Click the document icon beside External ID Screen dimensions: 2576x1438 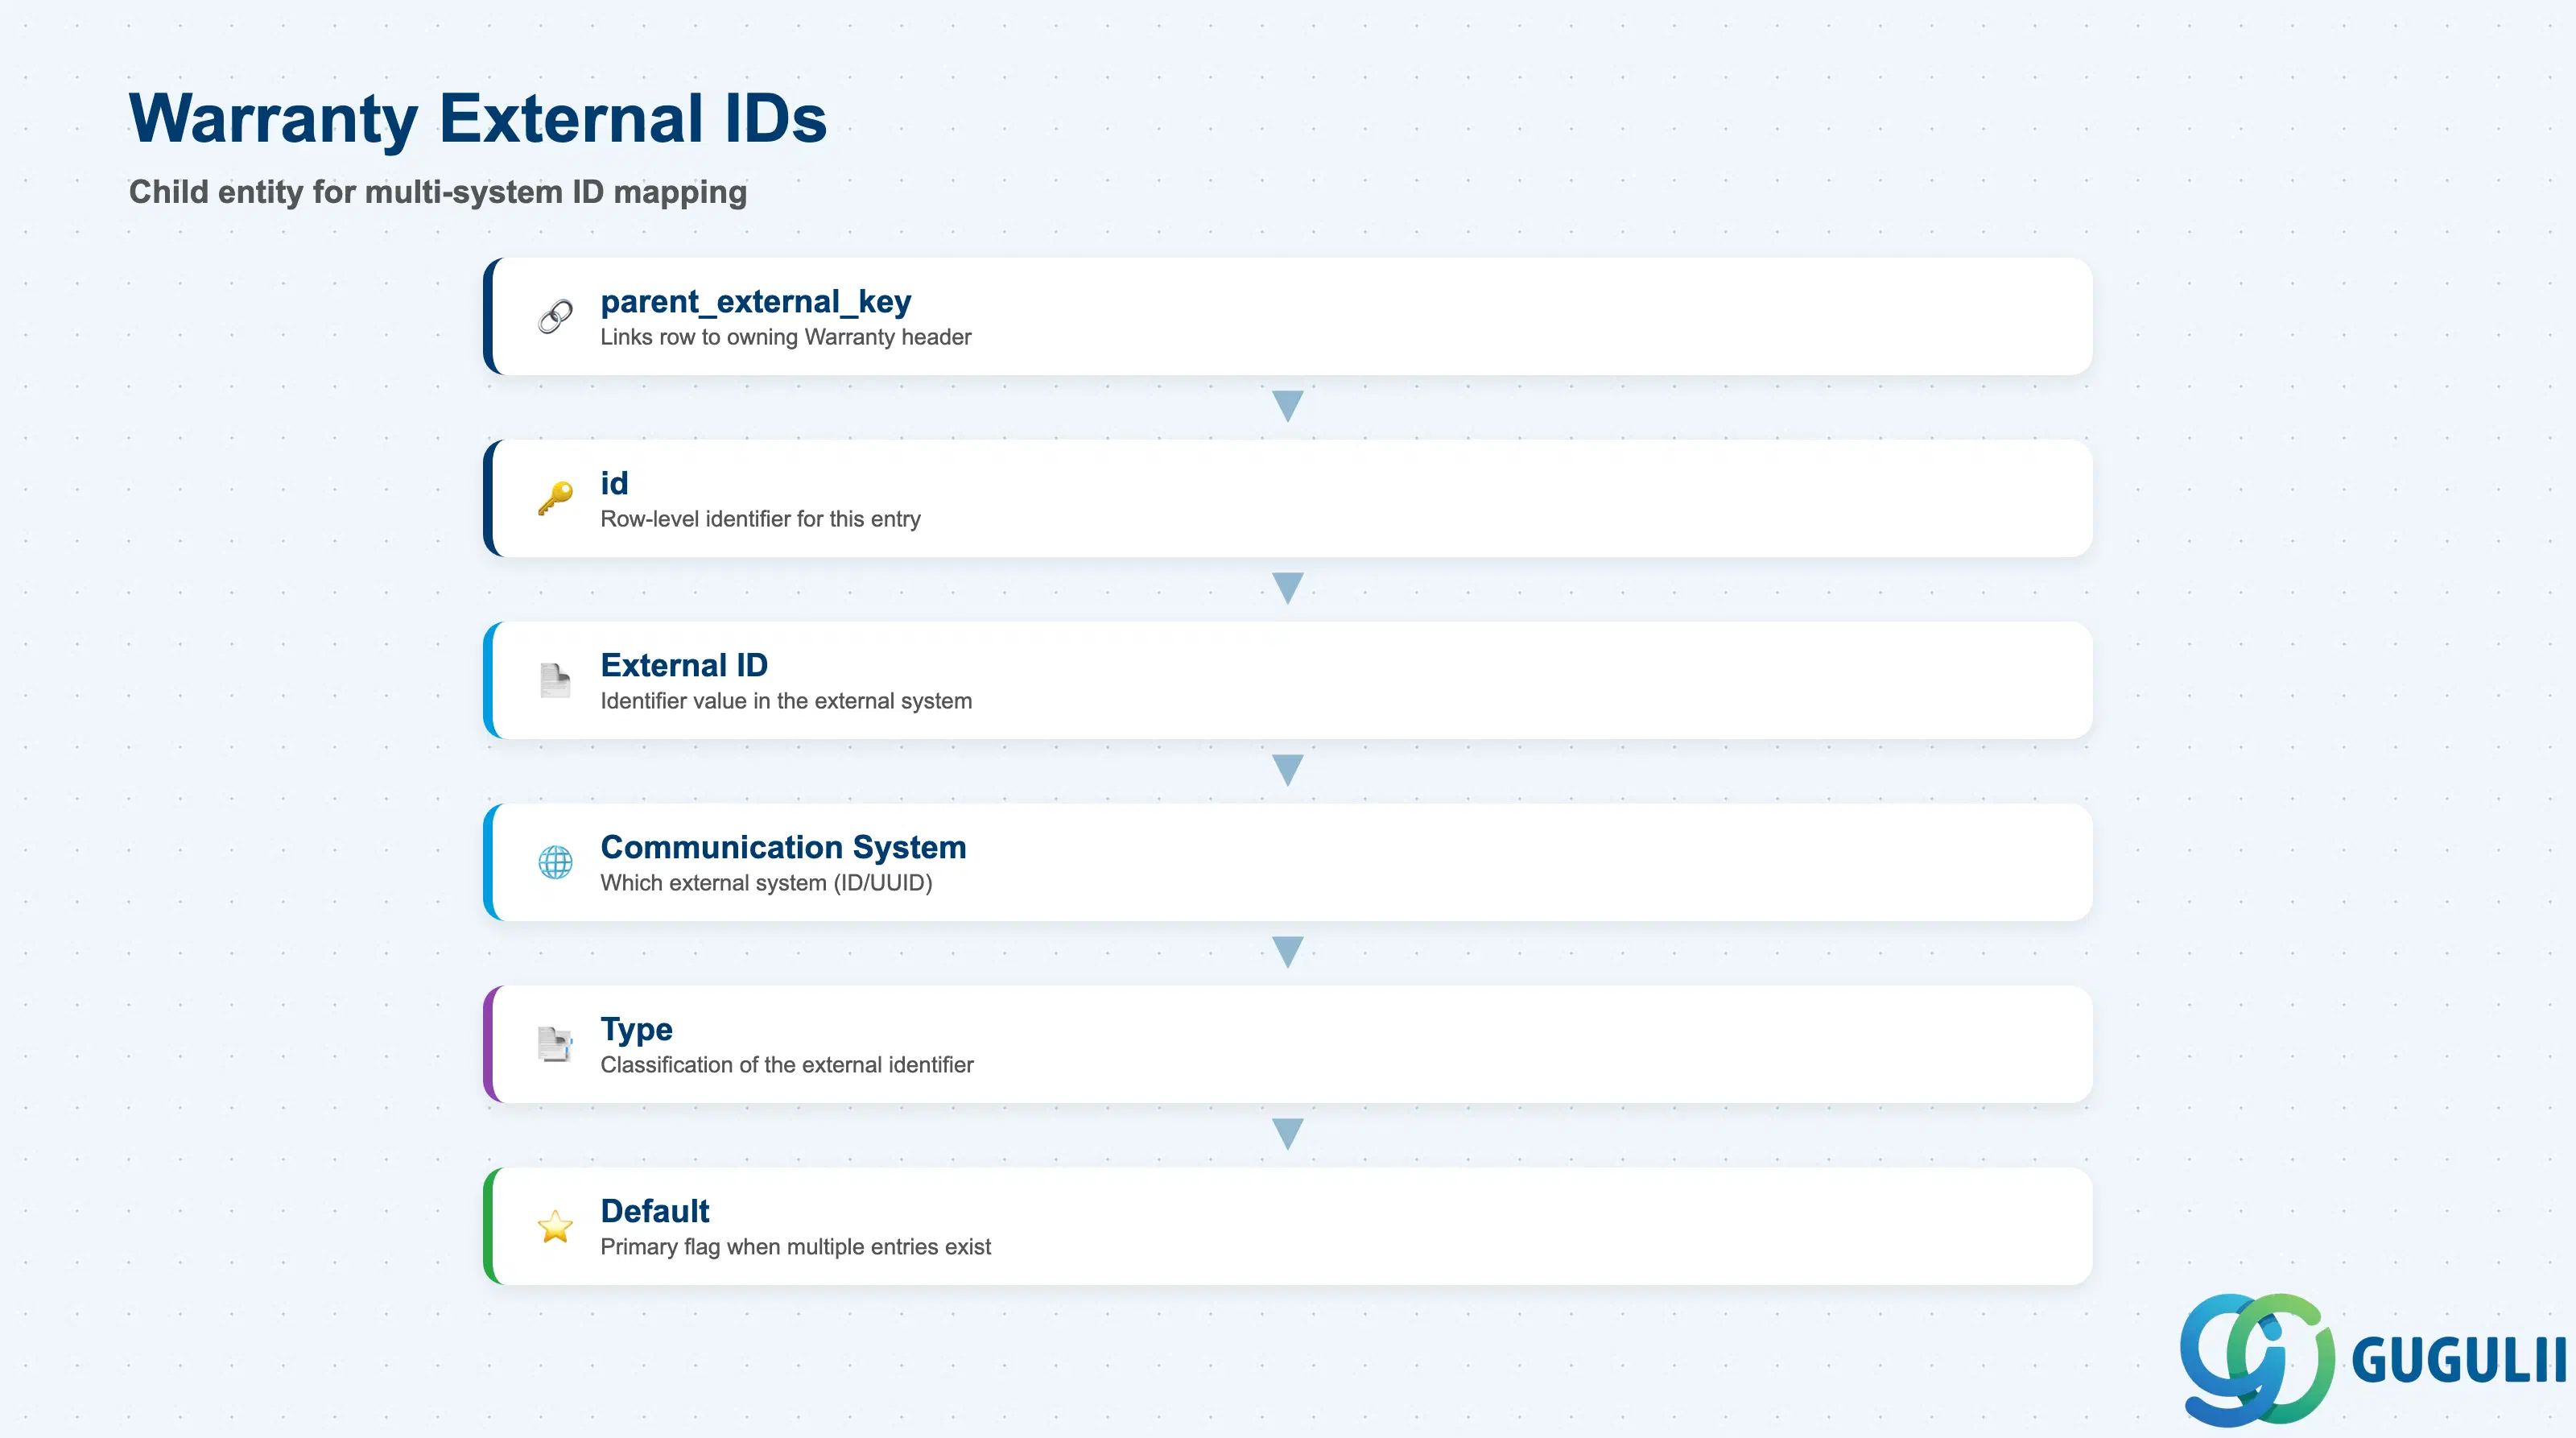tap(555, 680)
